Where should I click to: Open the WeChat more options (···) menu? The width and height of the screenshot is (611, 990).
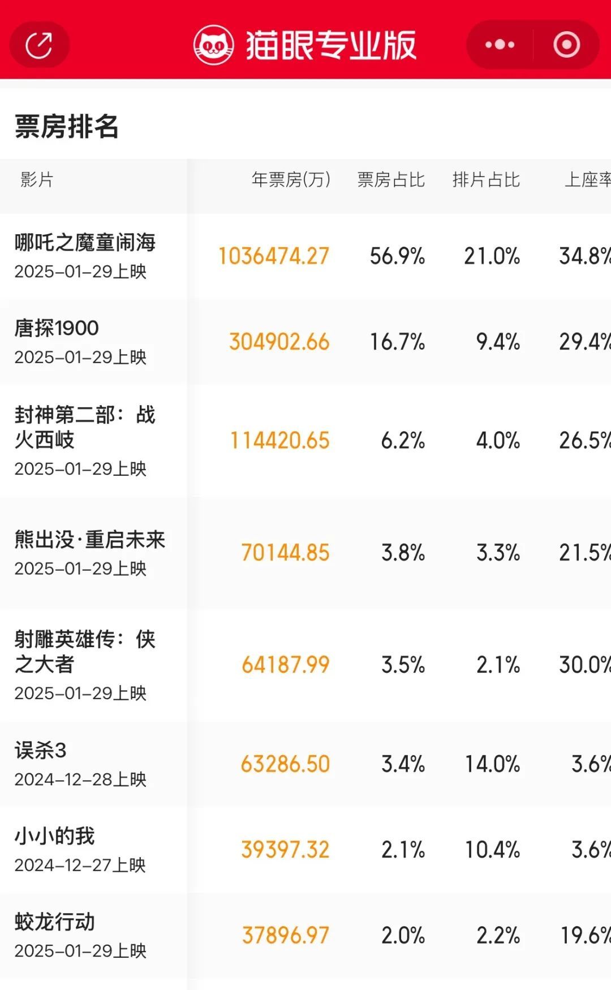tap(498, 44)
